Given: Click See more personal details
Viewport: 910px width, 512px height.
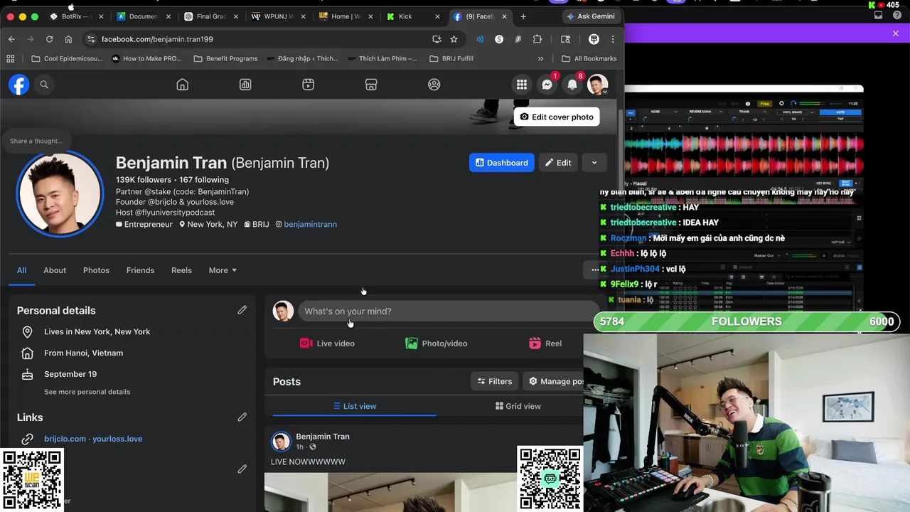Looking at the screenshot, I should (x=87, y=392).
